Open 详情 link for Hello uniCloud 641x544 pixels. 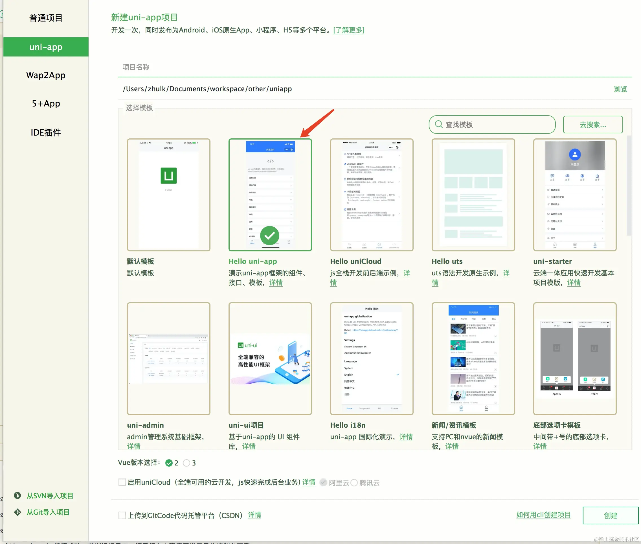tap(407, 273)
